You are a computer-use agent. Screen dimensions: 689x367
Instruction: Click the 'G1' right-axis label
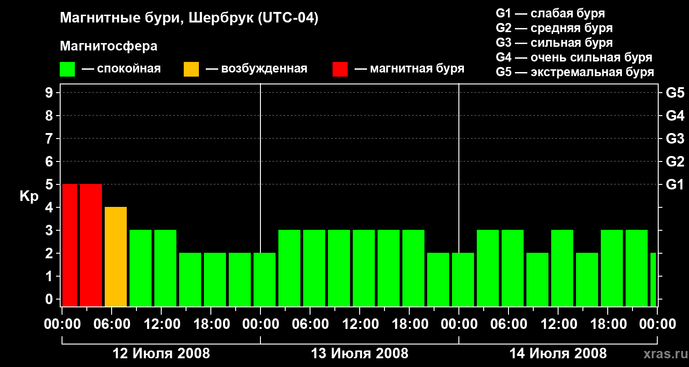click(x=675, y=184)
